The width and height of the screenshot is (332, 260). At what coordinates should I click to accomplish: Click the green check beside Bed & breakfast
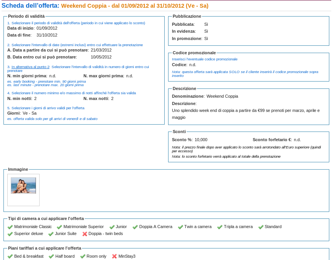point(10,257)
